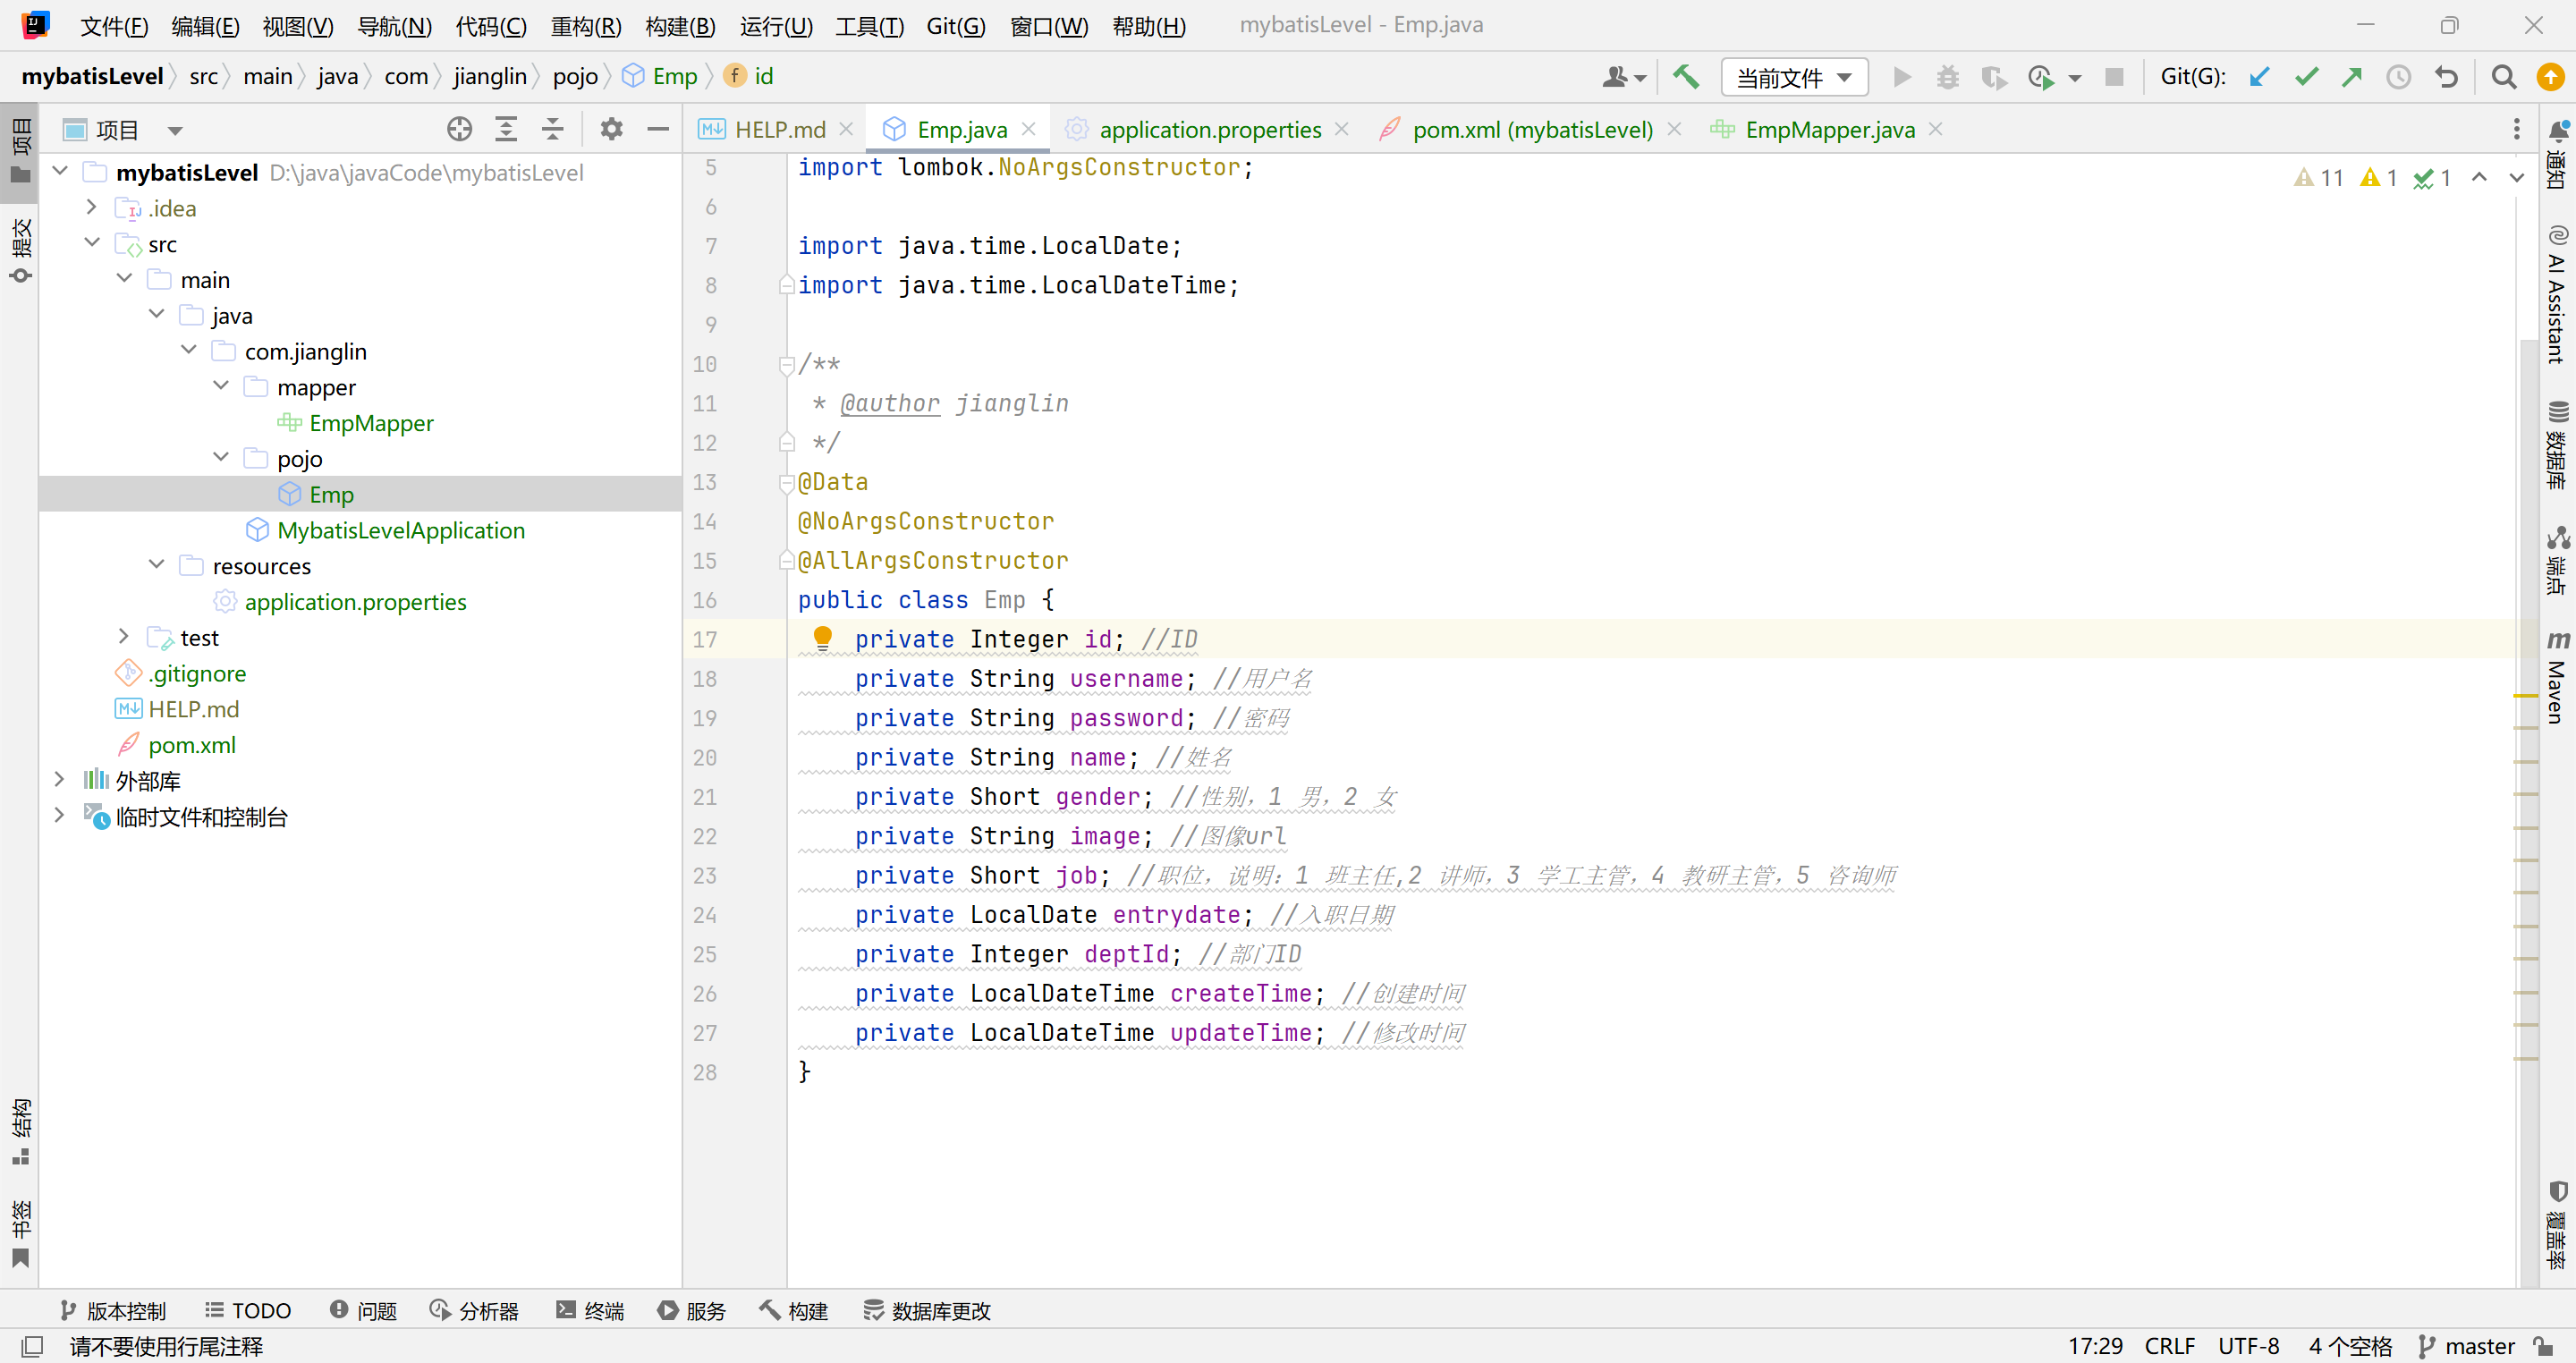2576x1363 pixels.
Task: Open the 重构(R) menu
Action: (586, 26)
